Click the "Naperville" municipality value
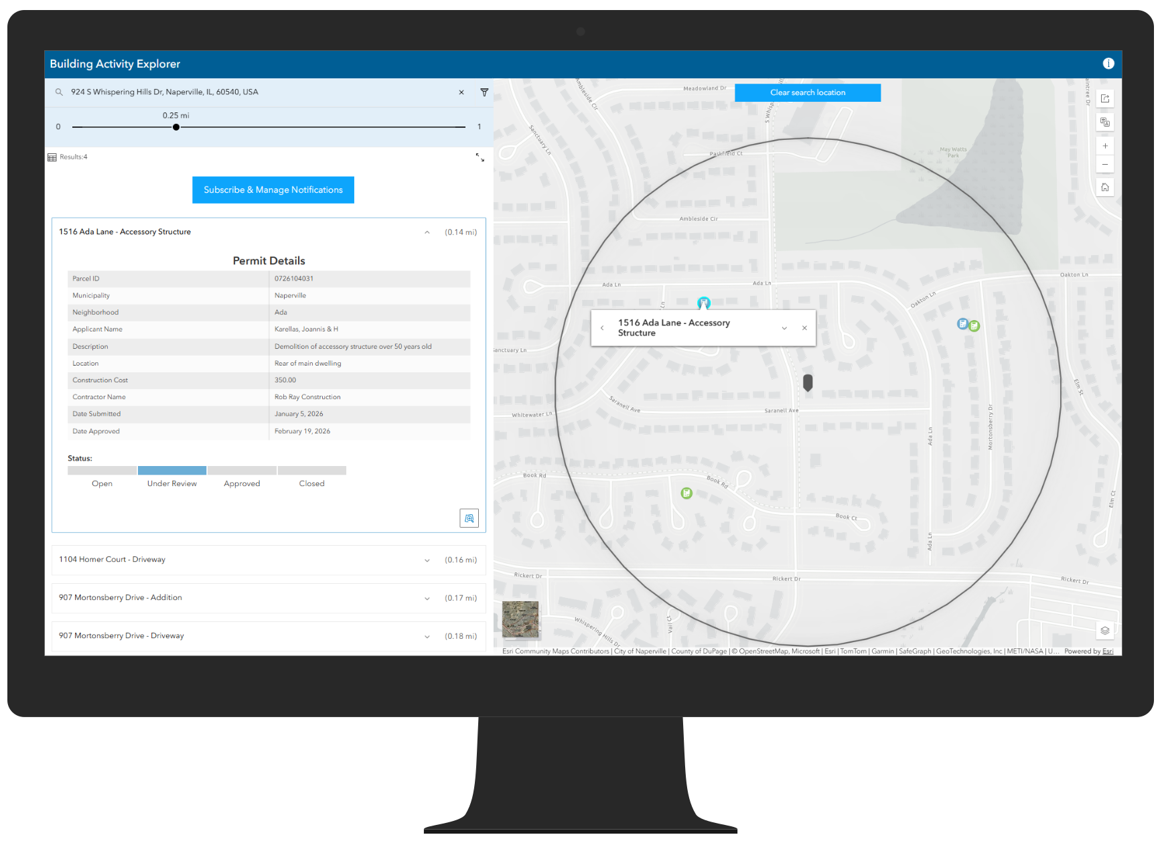Viewport: 1162px width, 841px height. tap(290, 295)
